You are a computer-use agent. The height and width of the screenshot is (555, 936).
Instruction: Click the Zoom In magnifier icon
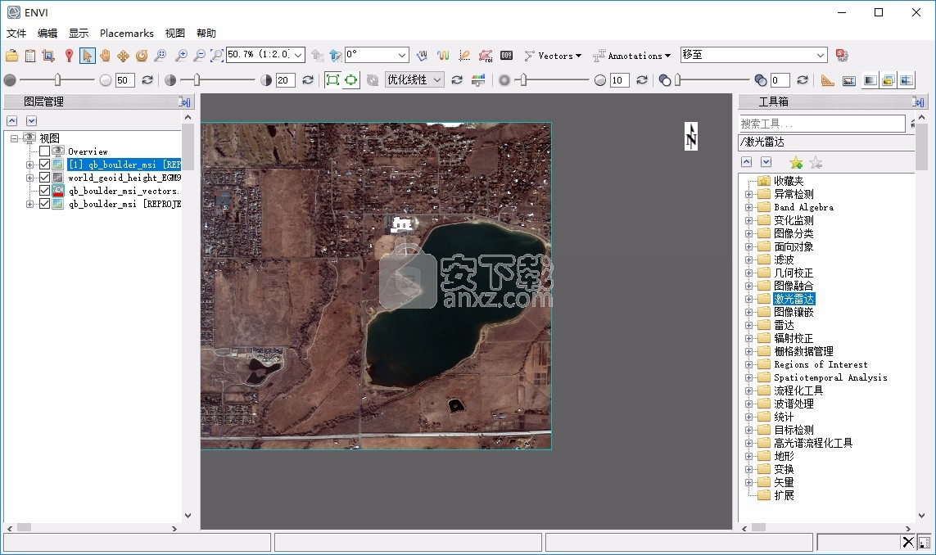181,56
